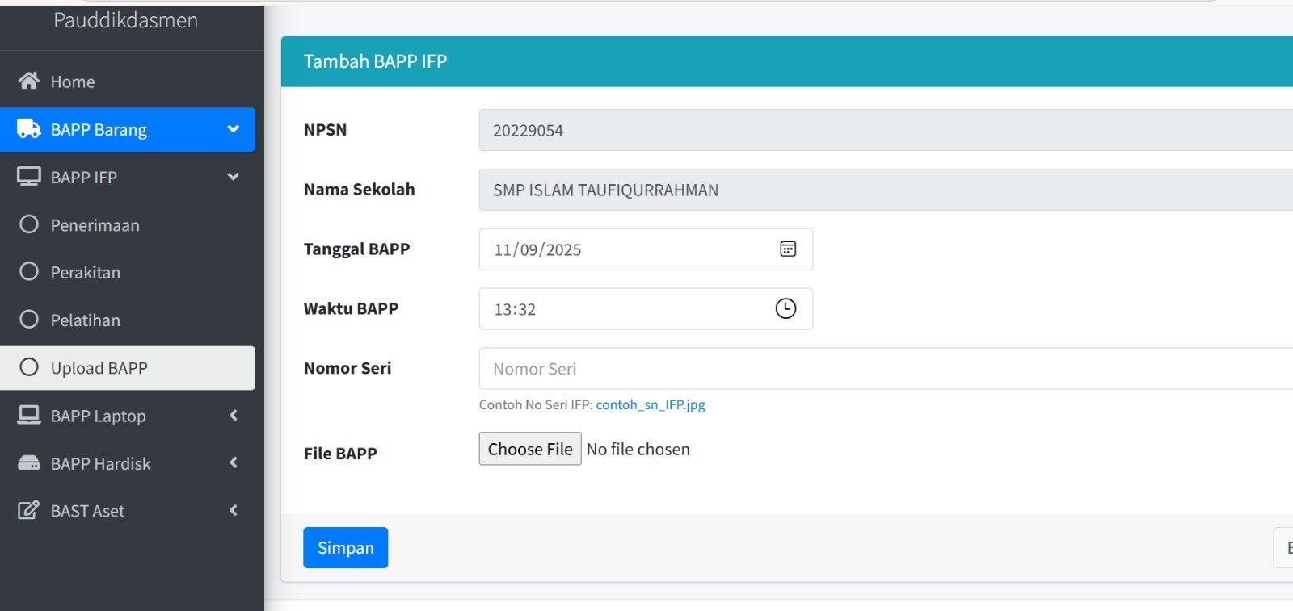Open the contoh_sn_IFP.jpg link

pyautogui.click(x=650, y=404)
